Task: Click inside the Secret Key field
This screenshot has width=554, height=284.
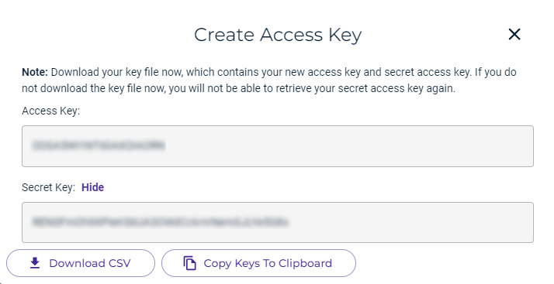Action: click(x=278, y=222)
